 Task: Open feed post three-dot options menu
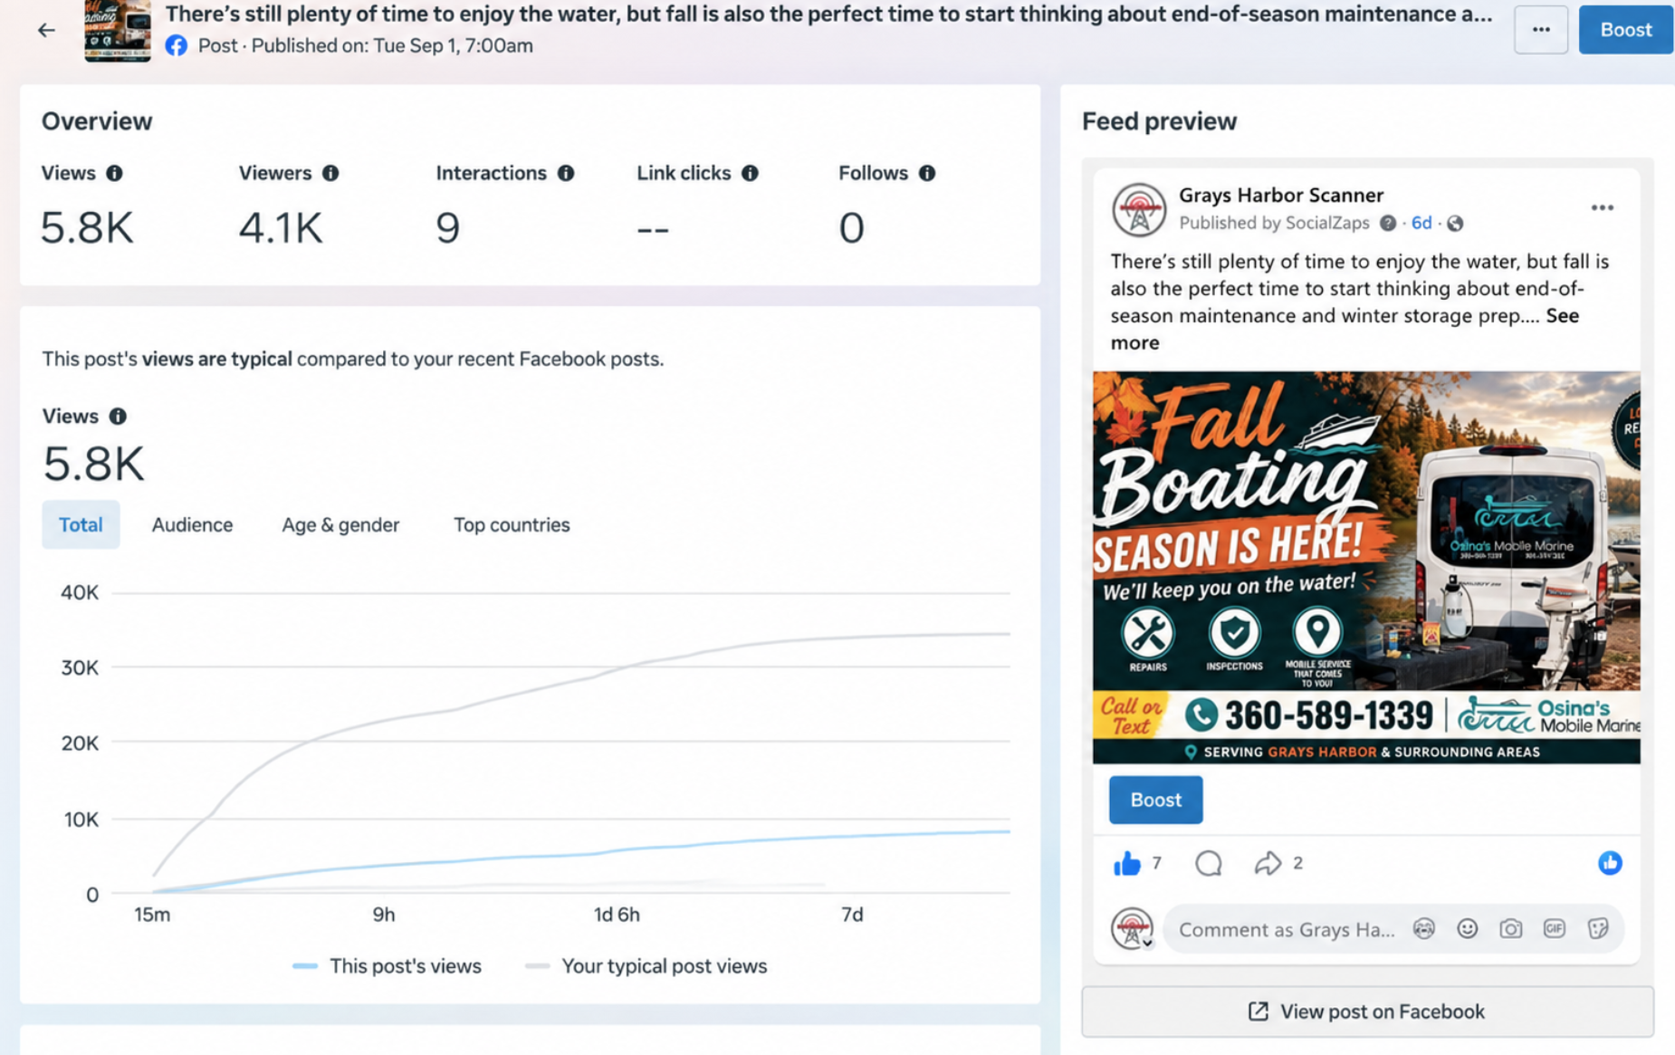[x=1602, y=208]
